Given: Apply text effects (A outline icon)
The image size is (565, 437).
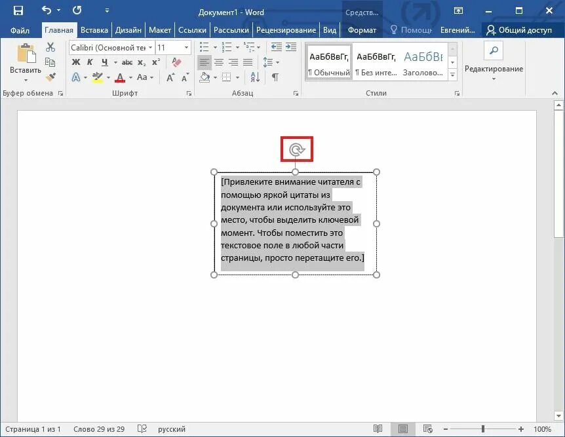Looking at the screenshot, I should [75, 77].
